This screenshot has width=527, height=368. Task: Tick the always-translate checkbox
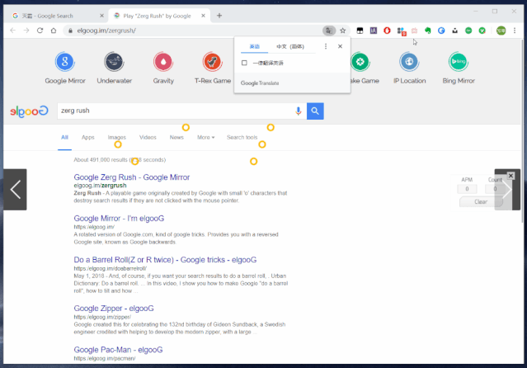[x=244, y=63]
